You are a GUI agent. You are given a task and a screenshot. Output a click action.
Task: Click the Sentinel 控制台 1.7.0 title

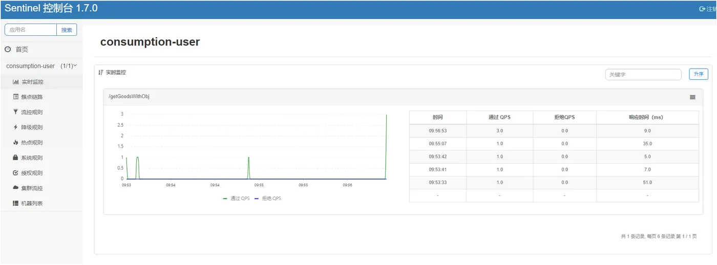pos(51,9)
